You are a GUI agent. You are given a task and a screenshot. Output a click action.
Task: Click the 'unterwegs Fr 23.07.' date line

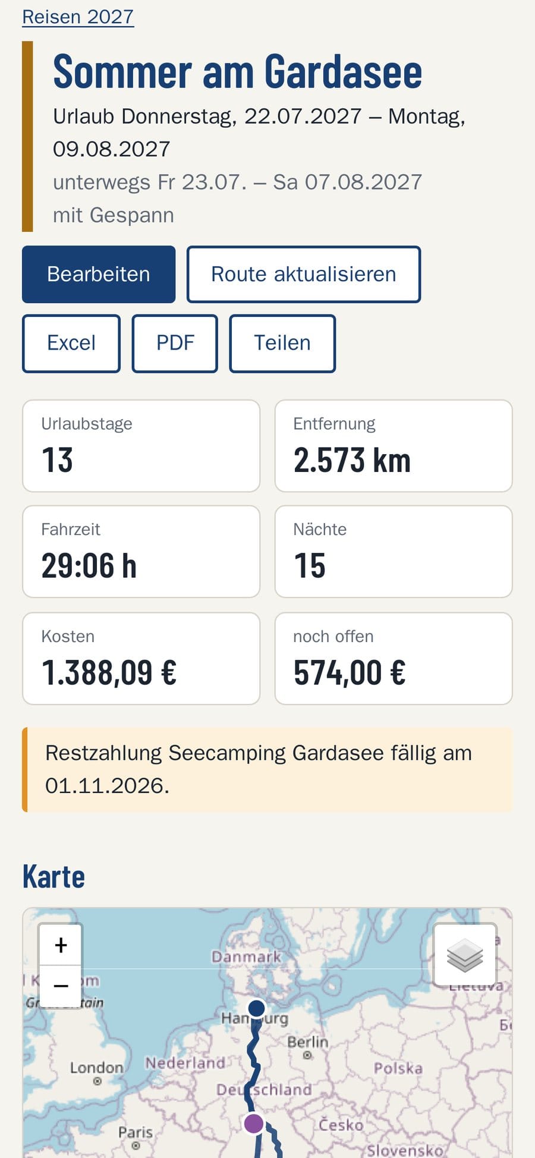238,182
